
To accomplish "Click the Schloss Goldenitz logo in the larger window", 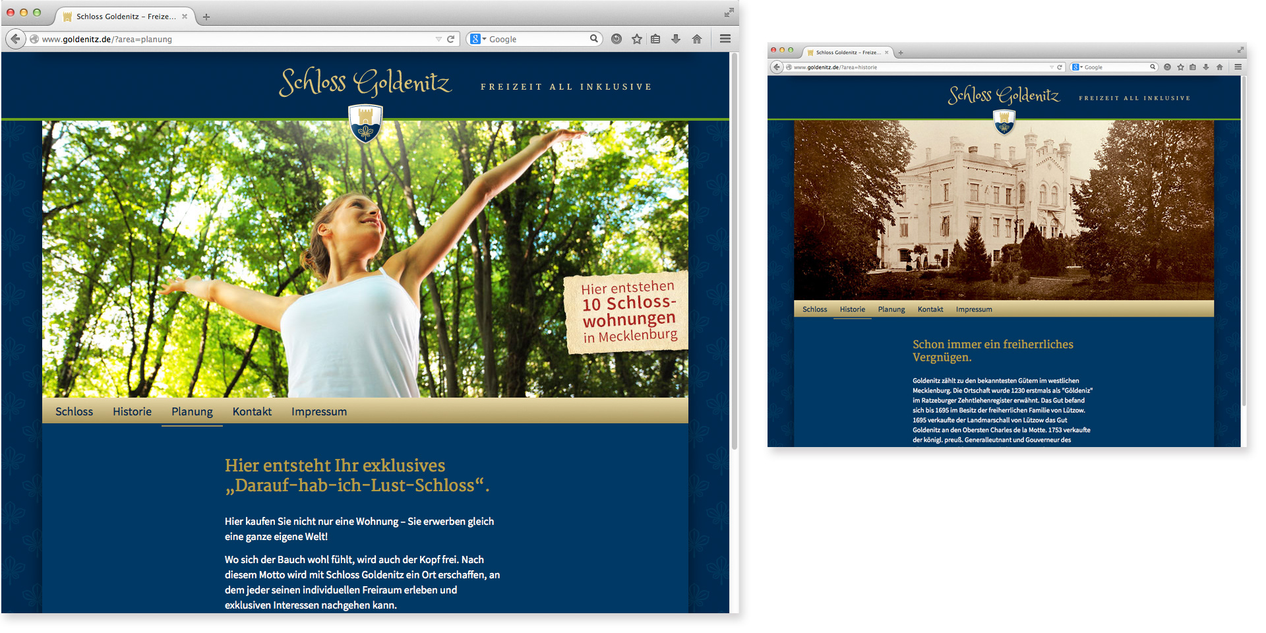I will [365, 83].
